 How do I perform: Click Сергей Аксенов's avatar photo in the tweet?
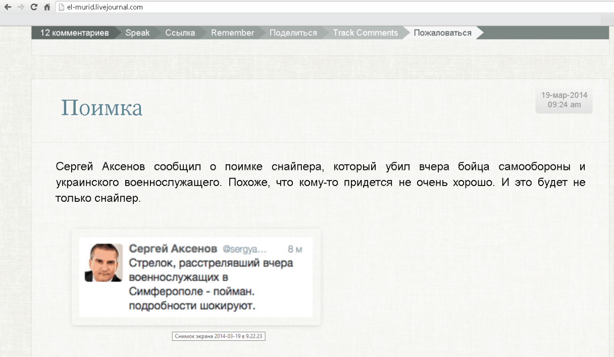tap(103, 262)
